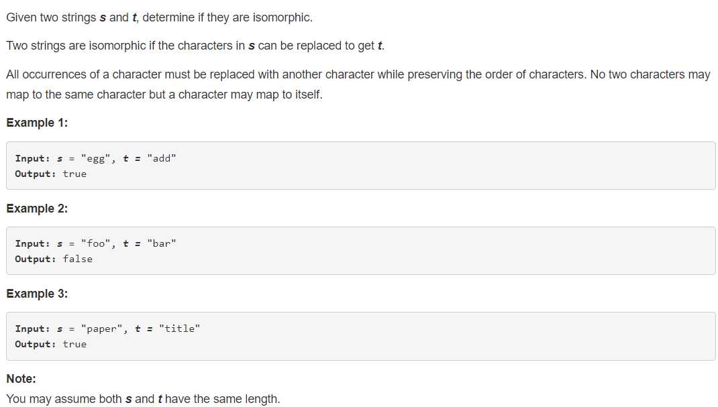The image size is (718, 407).
Task: Click the sentence starting 'Two strings are isomorphic'
Action: 195,46
